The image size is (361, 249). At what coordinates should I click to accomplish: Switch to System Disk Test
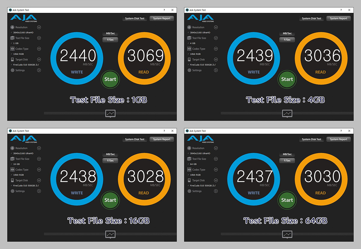click(x=134, y=18)
